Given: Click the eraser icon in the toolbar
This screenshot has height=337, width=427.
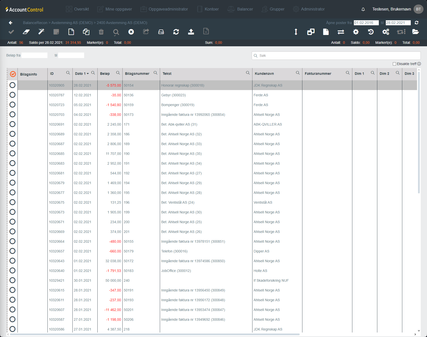Looking at the screenshot, I should pos(26,32).
